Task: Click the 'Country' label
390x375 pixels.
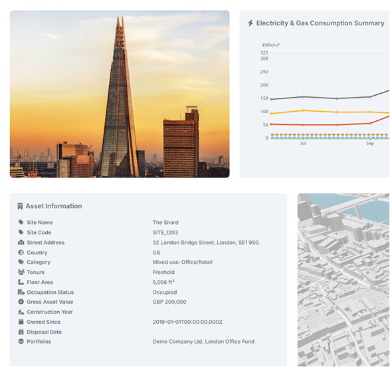Action: point(37,252)
